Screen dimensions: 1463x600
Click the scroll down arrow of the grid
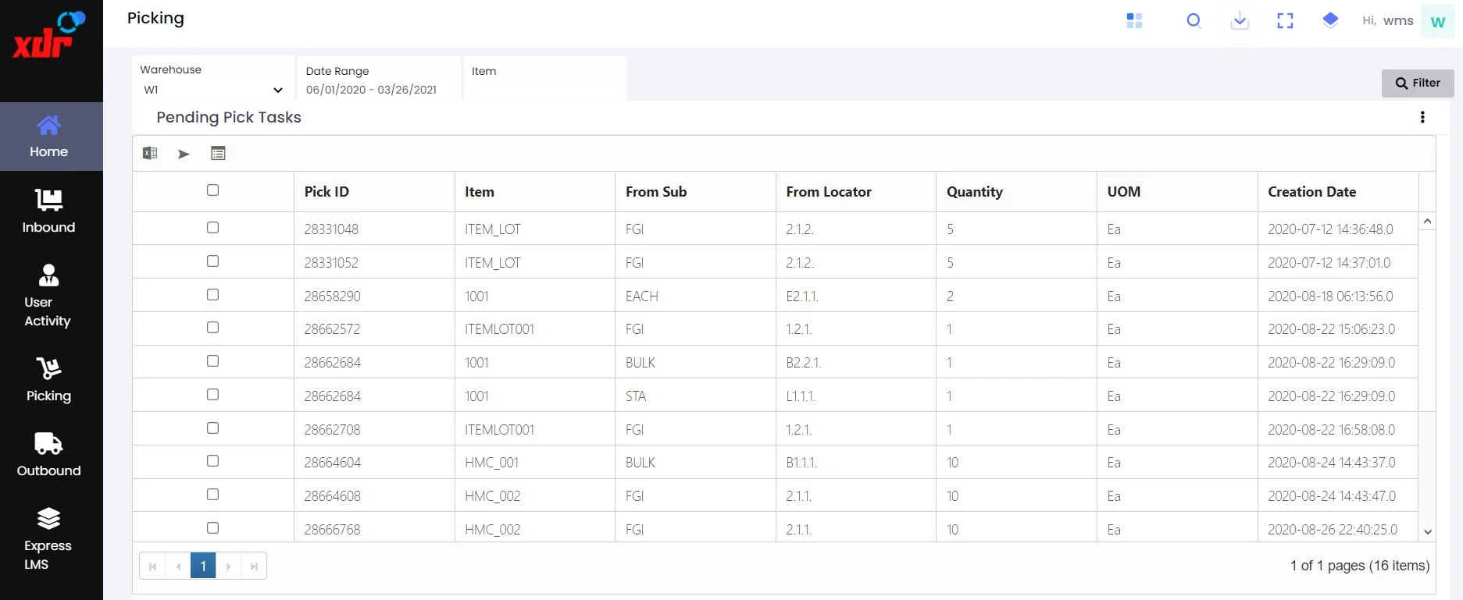coord(1427,532)
